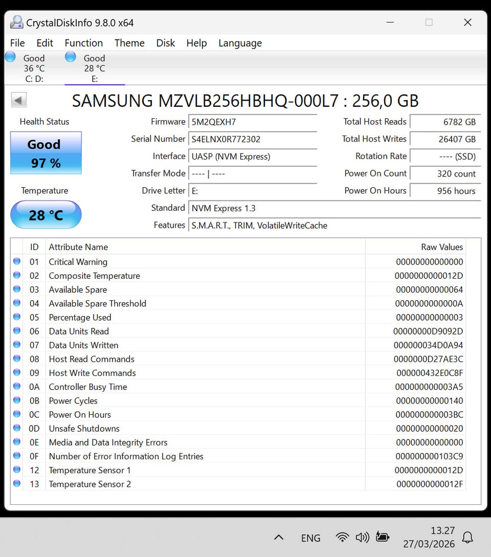Click Total Host Writes value 26407 GB
491x557 pixels.
[x=445, y=139]
